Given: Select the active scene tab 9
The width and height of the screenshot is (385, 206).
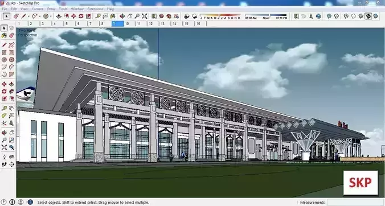Looking at the screenshot, I should (x=117, y=24).
